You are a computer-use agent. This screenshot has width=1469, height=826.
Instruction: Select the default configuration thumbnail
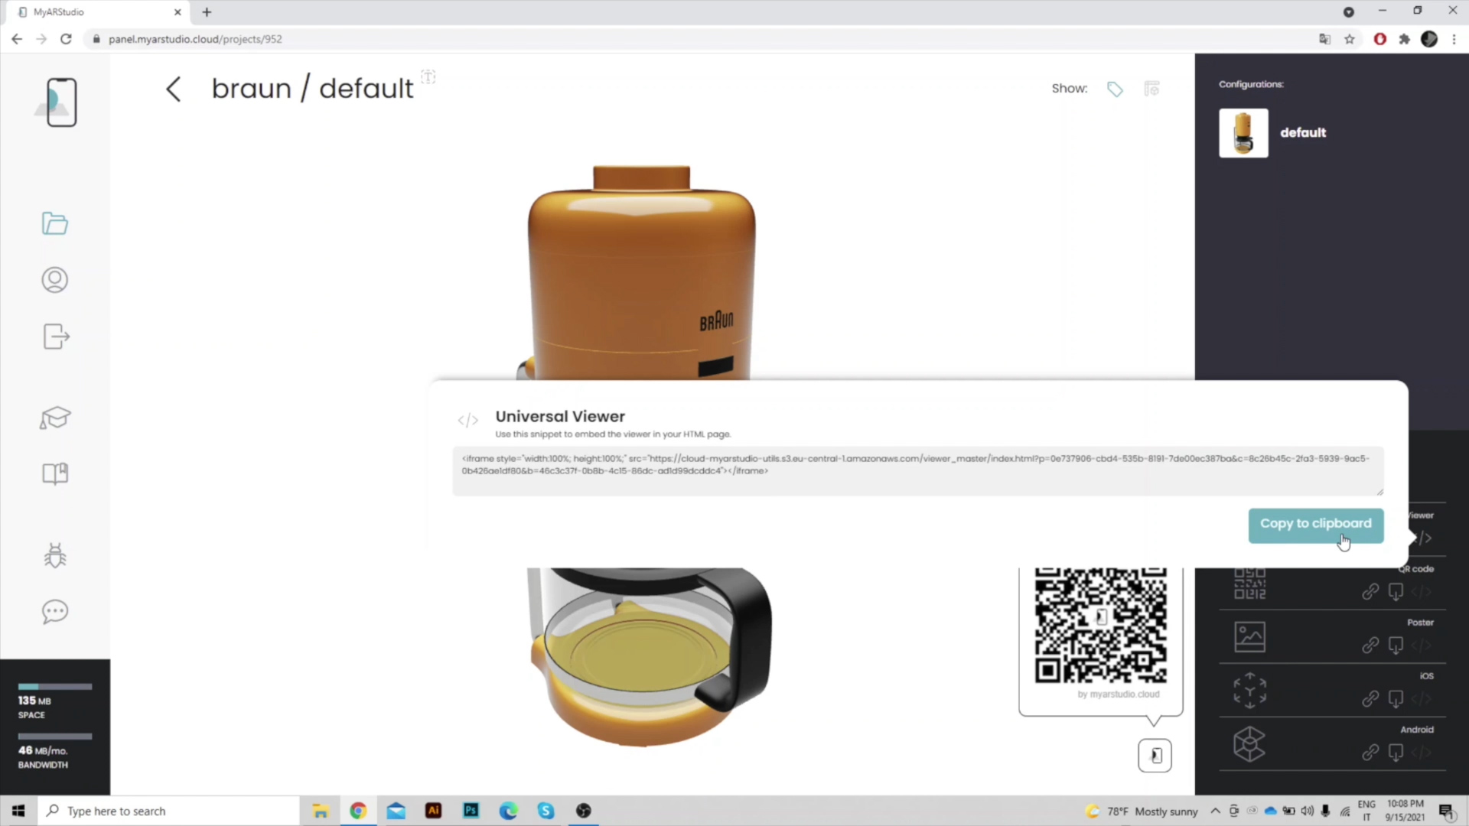point(1243,133)
